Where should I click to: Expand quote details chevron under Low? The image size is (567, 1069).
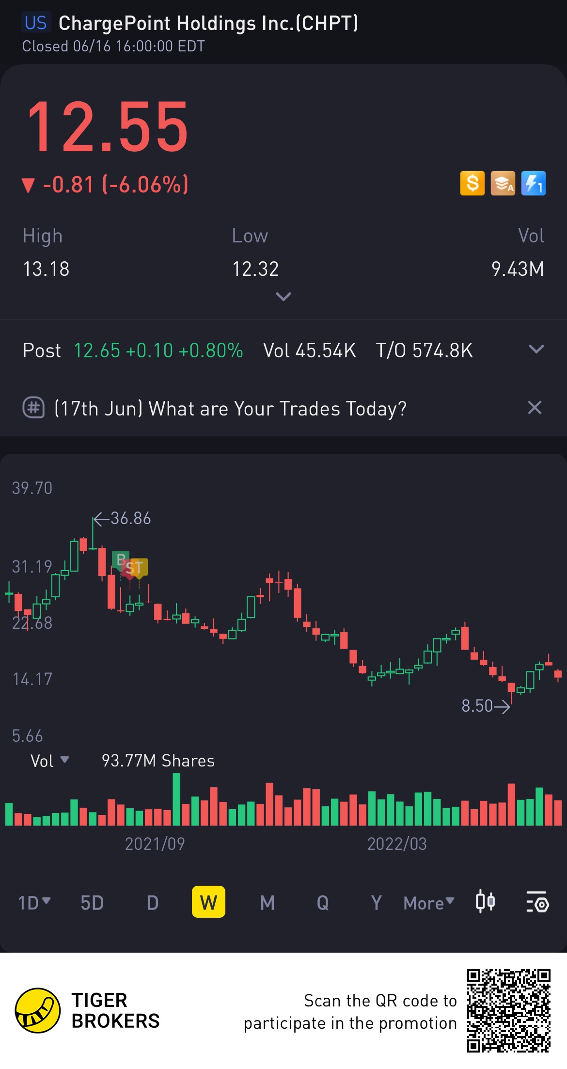283,296
